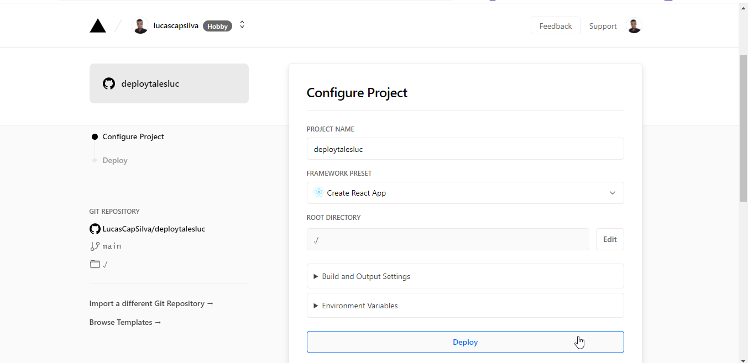
Task: Open the Feedback button
Action: 555,26
